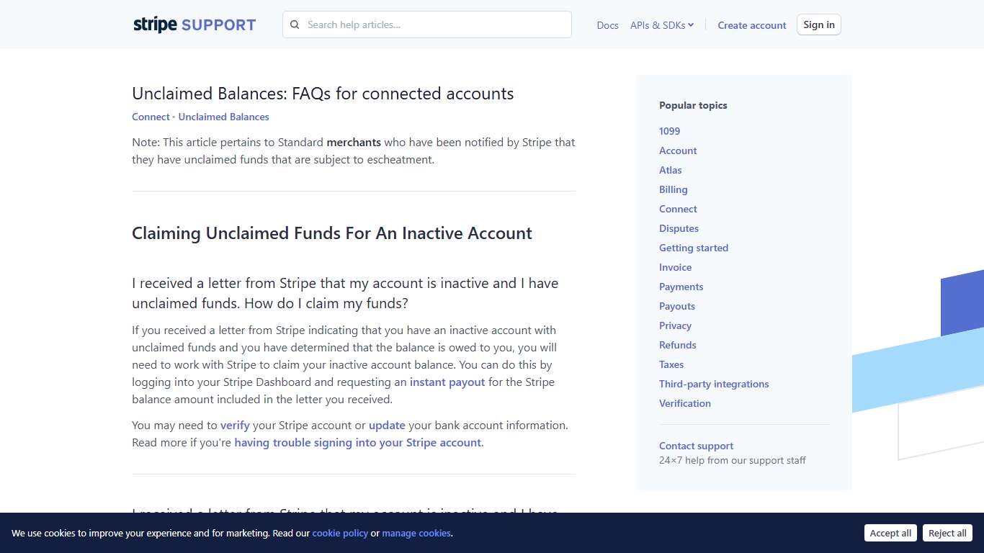Open the Third-party integrations topic

pyautogui.click(x=714, y=384)
